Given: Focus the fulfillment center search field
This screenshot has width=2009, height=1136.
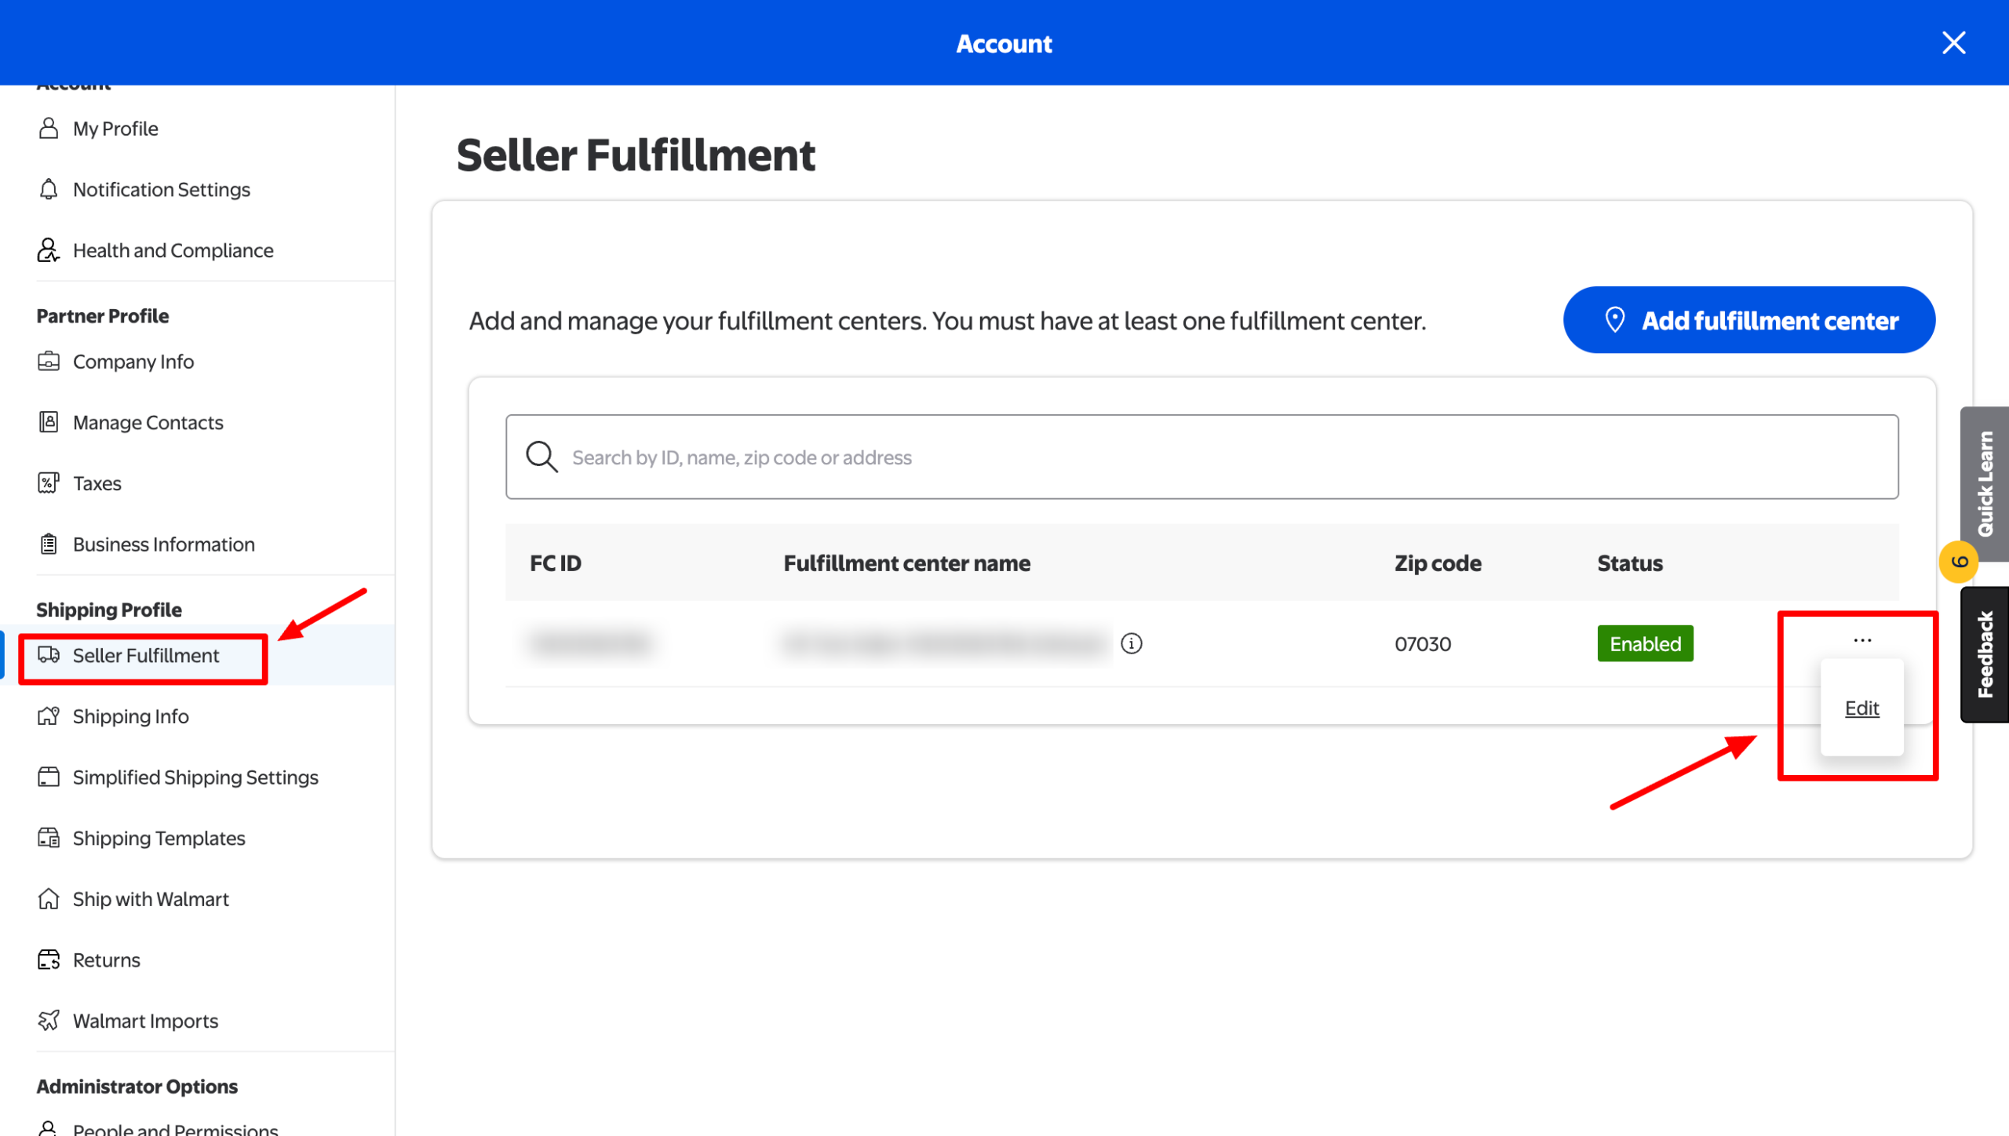Looking at the screenshot, I should (1202, 457).
